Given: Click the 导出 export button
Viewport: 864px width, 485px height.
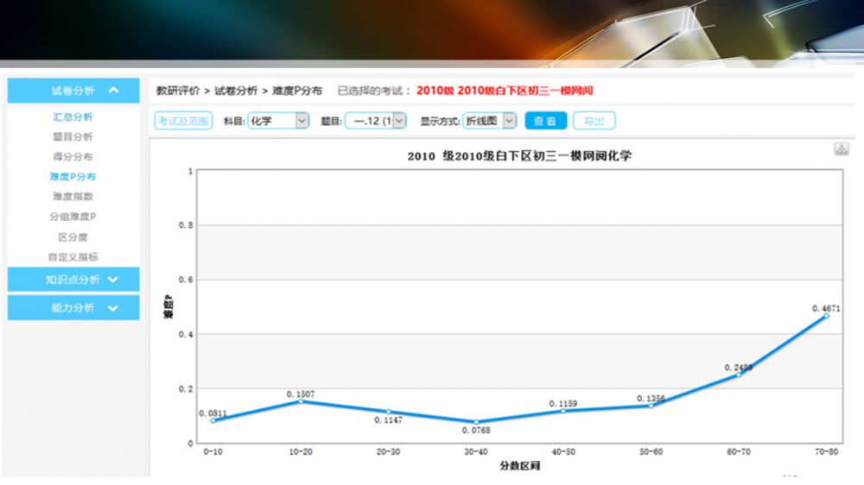Looking at the screenshot, I should (x=594, y=122).
